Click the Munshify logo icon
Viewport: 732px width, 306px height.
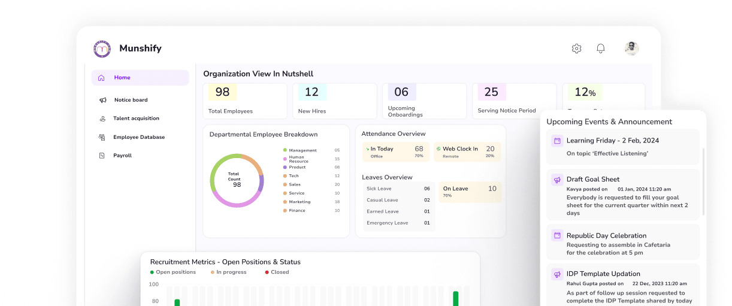(102, 49)
